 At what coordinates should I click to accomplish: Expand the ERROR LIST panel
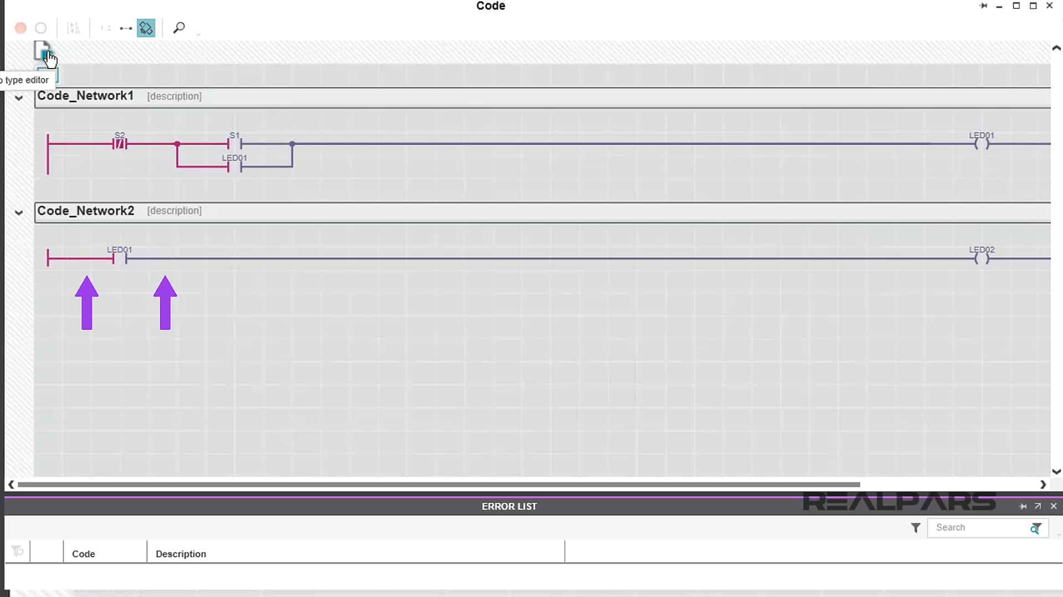click(1037, 505)
